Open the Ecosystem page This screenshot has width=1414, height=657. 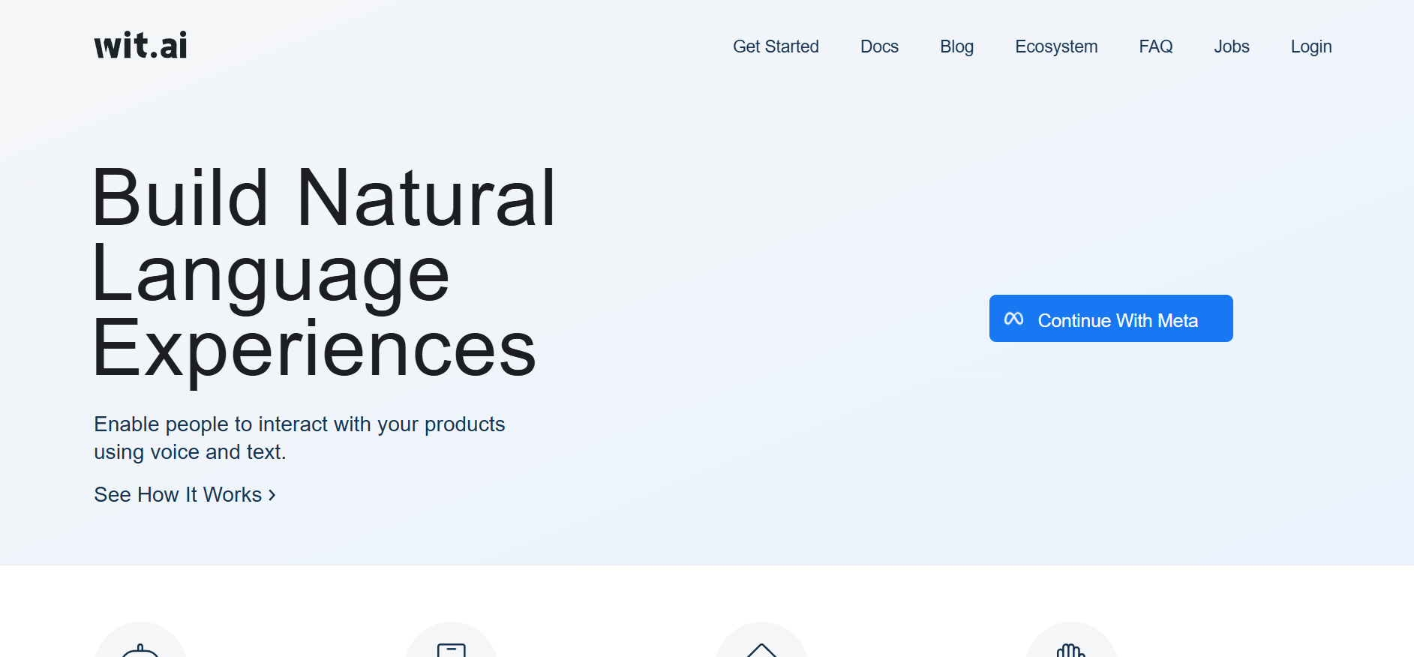(x=1056, y=46)
